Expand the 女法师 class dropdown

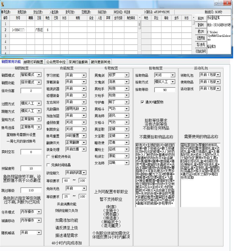119,163
